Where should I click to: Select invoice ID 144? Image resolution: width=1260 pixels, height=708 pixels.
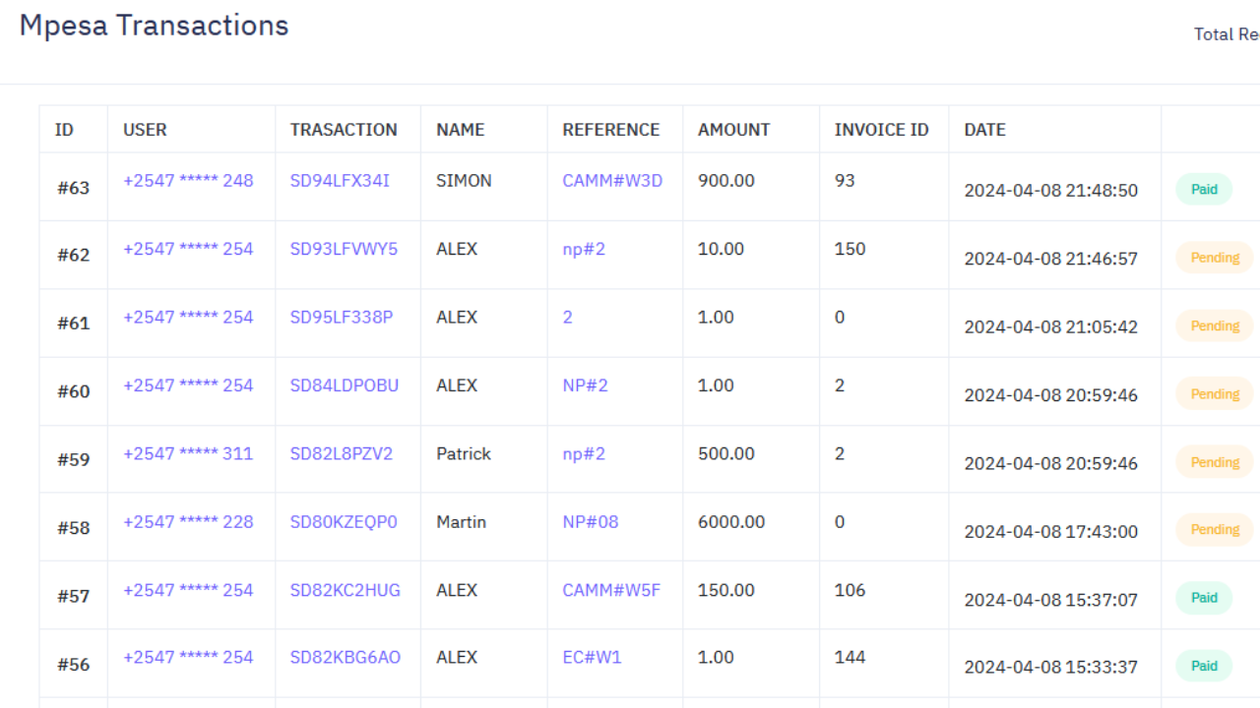pyautogui.click(x=850, y=657)
